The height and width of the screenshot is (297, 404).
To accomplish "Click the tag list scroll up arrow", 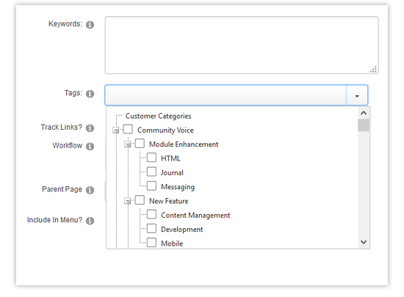I will pos(364,113).
